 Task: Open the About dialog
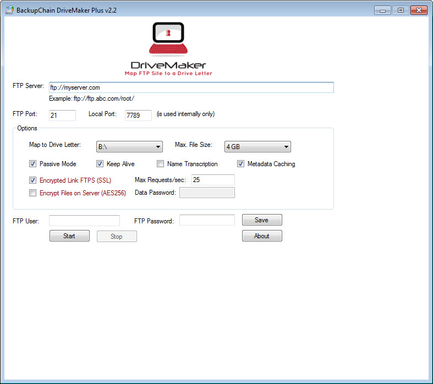(x=262, y=236)
